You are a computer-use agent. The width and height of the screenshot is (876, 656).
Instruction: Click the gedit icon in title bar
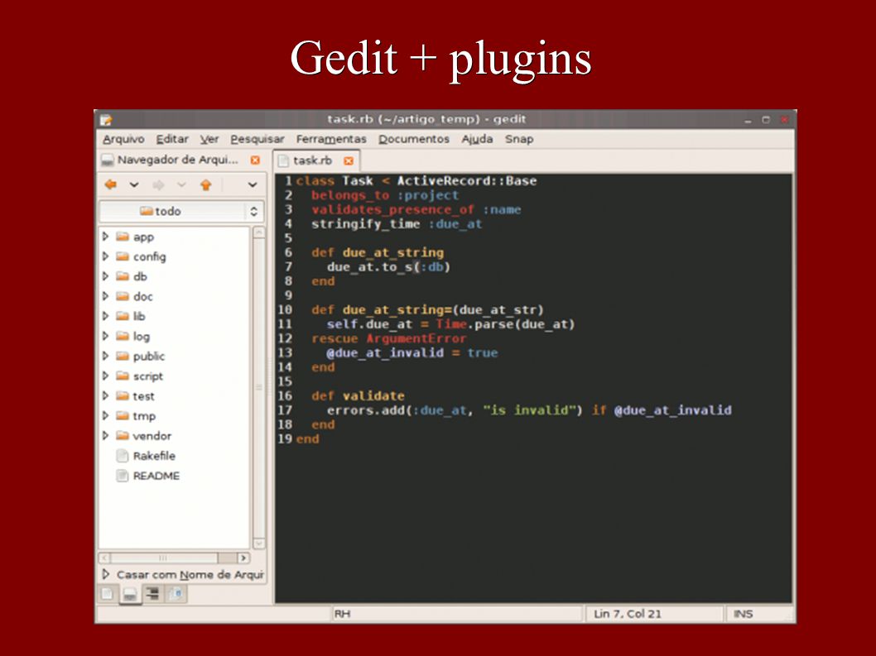click(106, 119)
